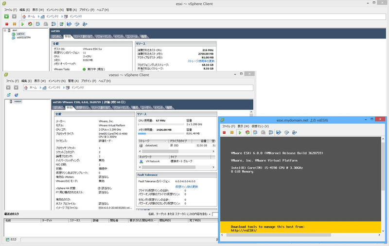Click CD/DVD icon in vsESXi console window toolbar

(286, 132)
